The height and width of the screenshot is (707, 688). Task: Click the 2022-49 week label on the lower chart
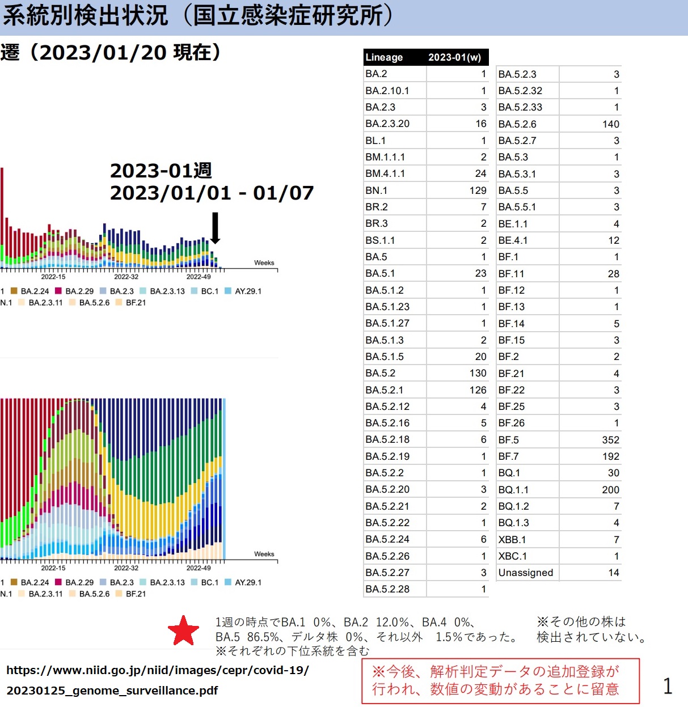[x=199, y=568]
